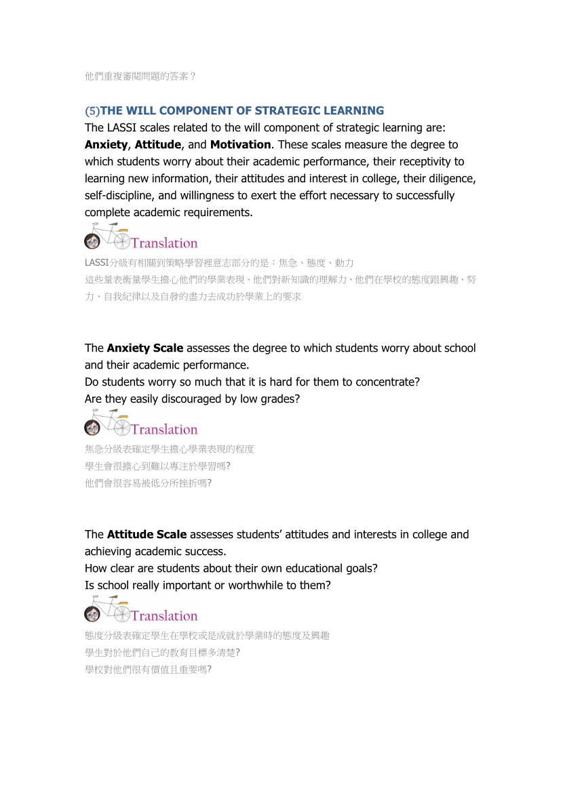Viewport: 561px width, 793px height.
Task: Click the sentence 'Do students worry so much that it is hard…'
Action: point(252,382)
